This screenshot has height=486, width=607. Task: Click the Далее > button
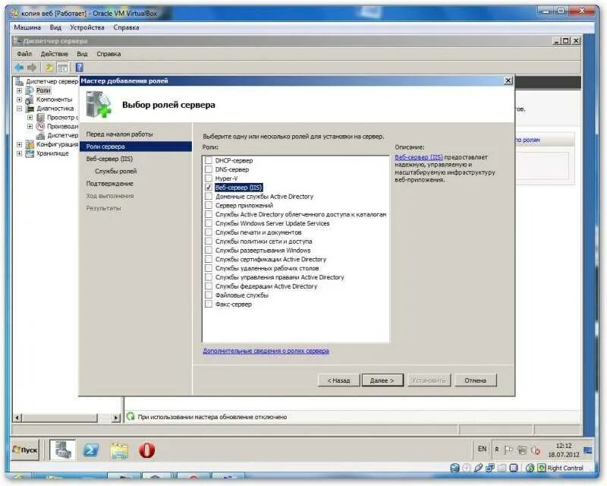(382, 380)
